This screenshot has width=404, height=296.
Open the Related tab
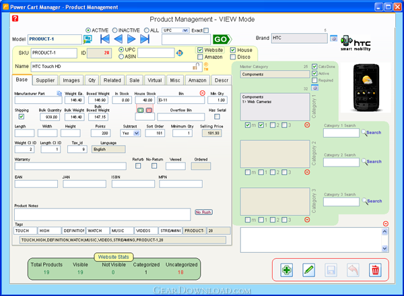click(x=112, y=80)
